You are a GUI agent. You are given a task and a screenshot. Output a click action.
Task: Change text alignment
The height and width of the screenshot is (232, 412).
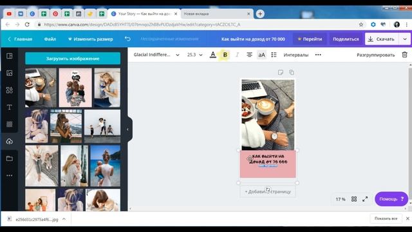click(249, 55)
